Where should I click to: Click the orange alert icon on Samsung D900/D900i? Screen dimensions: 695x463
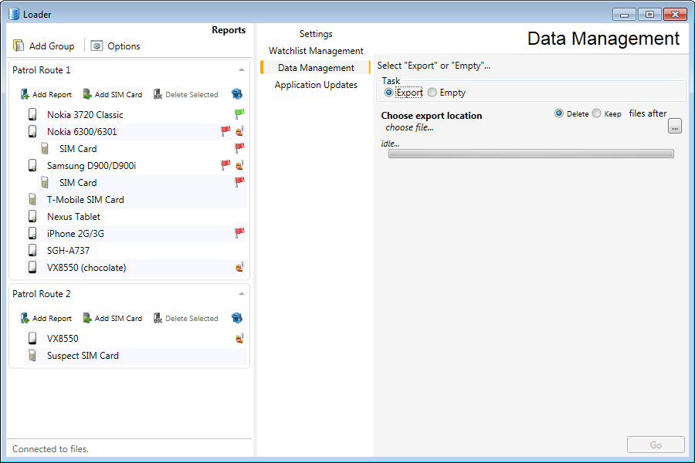240,165
